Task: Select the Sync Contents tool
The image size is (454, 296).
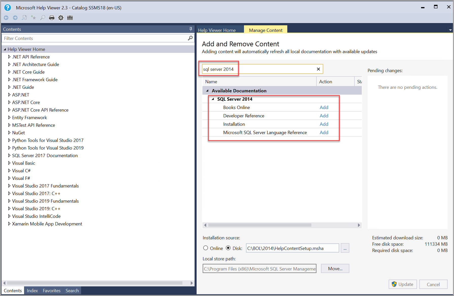Action: [x=24, y=17]
